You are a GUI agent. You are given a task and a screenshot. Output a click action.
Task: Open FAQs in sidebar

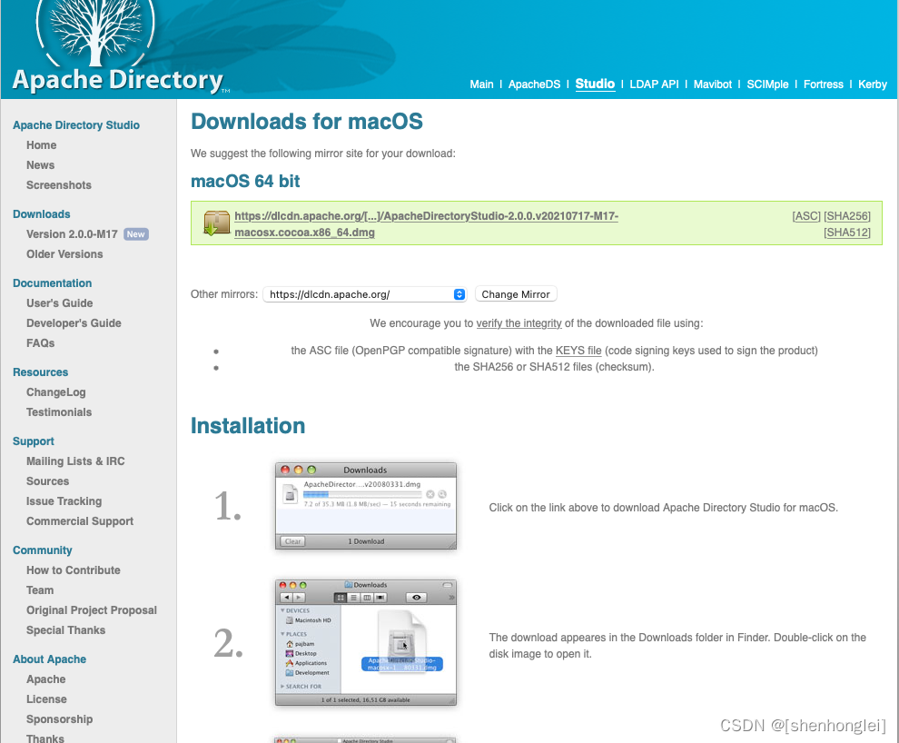click(x=40, y=342)
